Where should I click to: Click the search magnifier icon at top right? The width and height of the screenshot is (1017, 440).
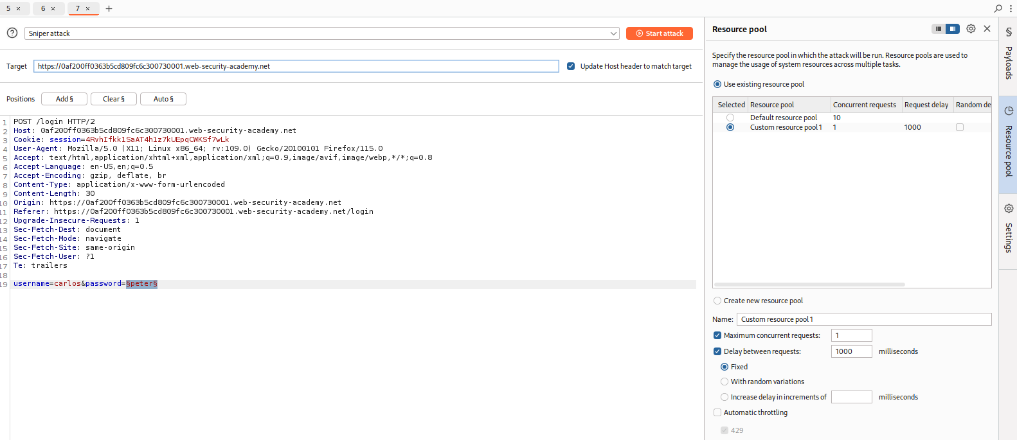pos(998,8)
